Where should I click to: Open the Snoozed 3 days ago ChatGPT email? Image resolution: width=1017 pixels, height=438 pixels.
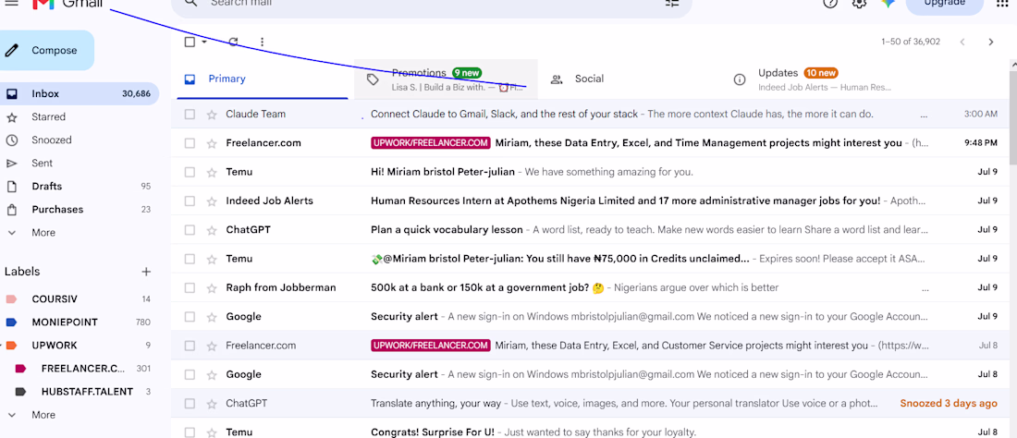(x=590, y=403)
